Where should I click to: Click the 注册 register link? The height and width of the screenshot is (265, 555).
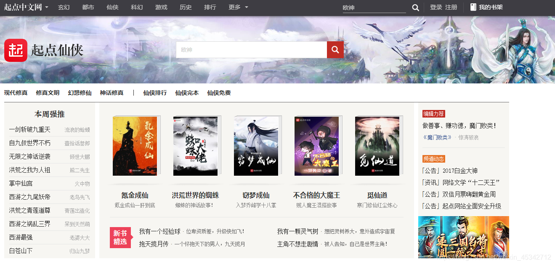tap(451, 7)
